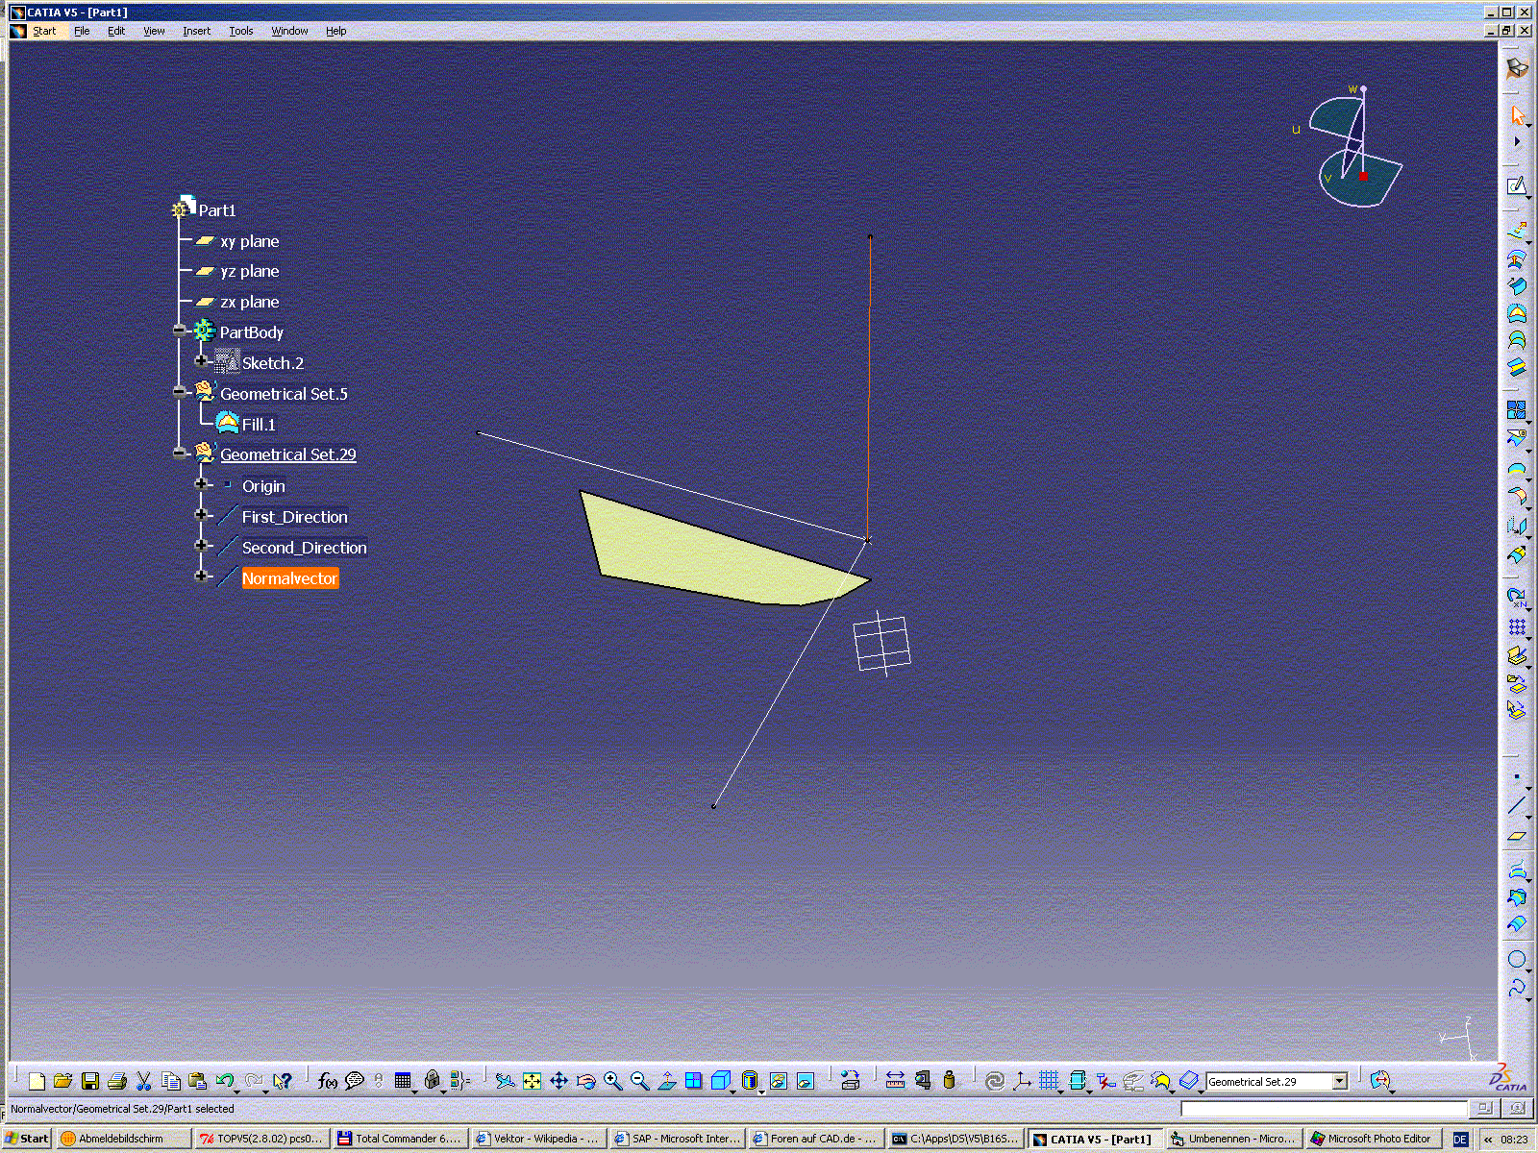Image resolution: width=1538 pixels, height=1153 pixels.
Task: Open the Start menu in menu bar
Action: 44,31
